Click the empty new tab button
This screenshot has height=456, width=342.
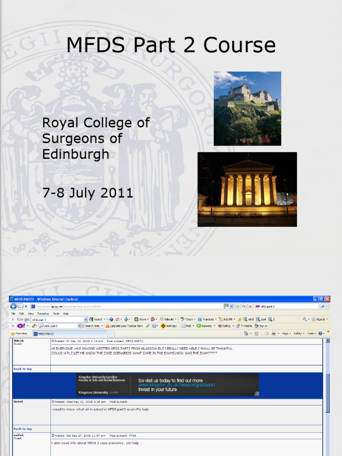pos(111,334)
